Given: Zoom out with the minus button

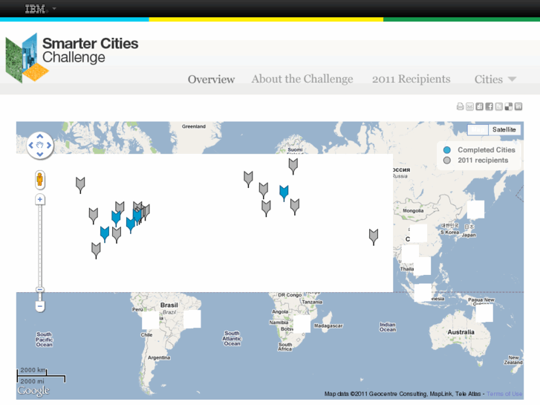Looking at the screenshot, I should pos(40,306).
